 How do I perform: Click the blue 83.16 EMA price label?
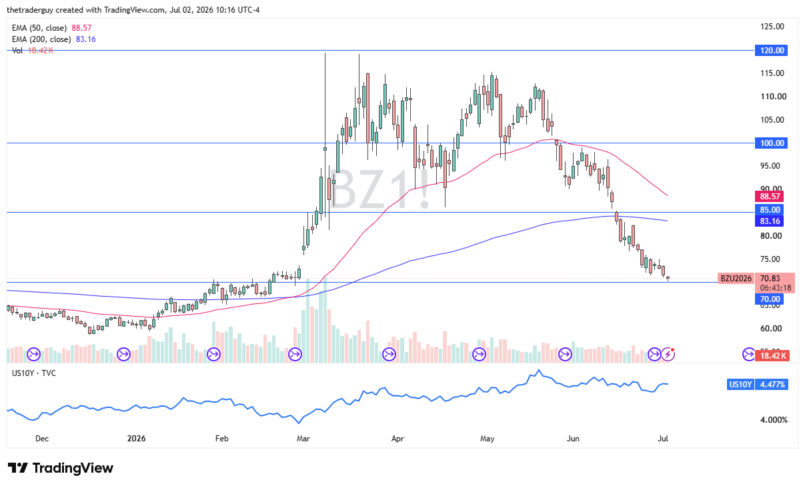click(770, 221)
